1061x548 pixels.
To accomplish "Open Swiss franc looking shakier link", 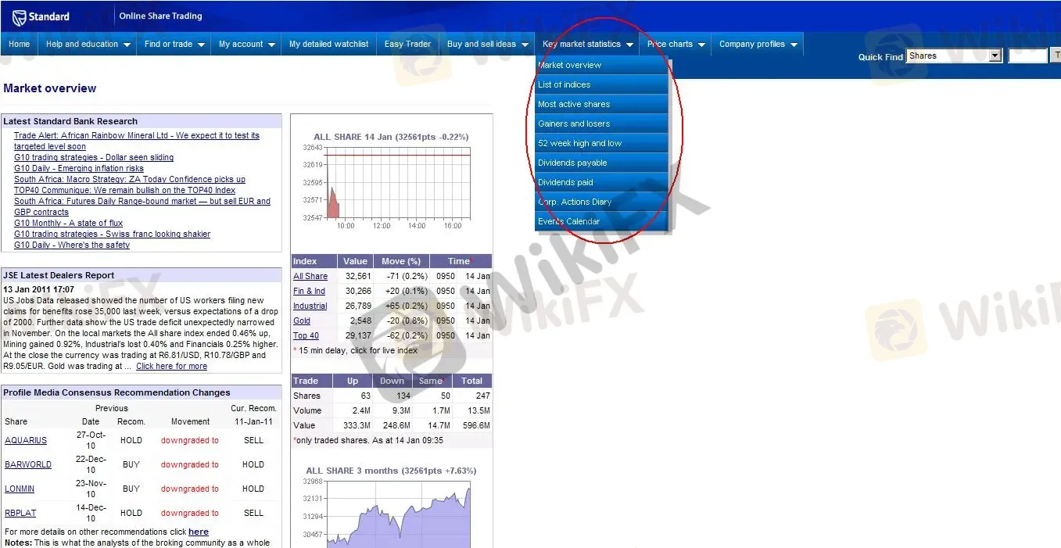I will point(112,234).
